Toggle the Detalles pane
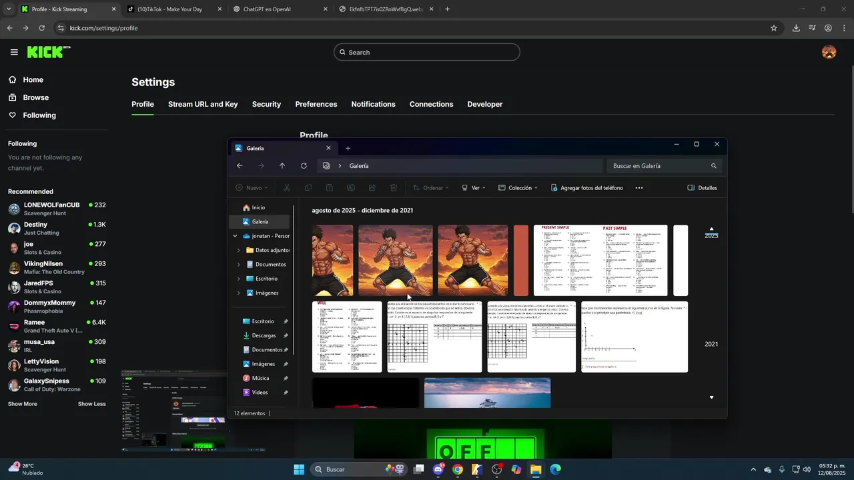The width and height of the screenshot is (854, 480). [x=702, y=188]
